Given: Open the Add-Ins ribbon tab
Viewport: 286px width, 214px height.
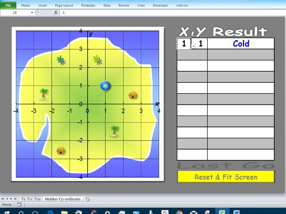Looking at the screenshot, I should 182,5.
